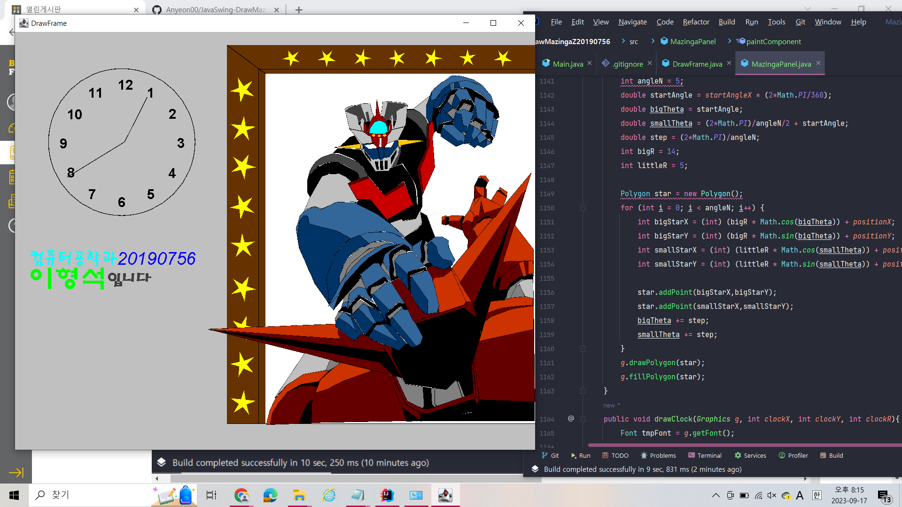This screenshot has height=507, width=902.
Task: Collapse the drawClock method fold marker
Action: (583, 419)
